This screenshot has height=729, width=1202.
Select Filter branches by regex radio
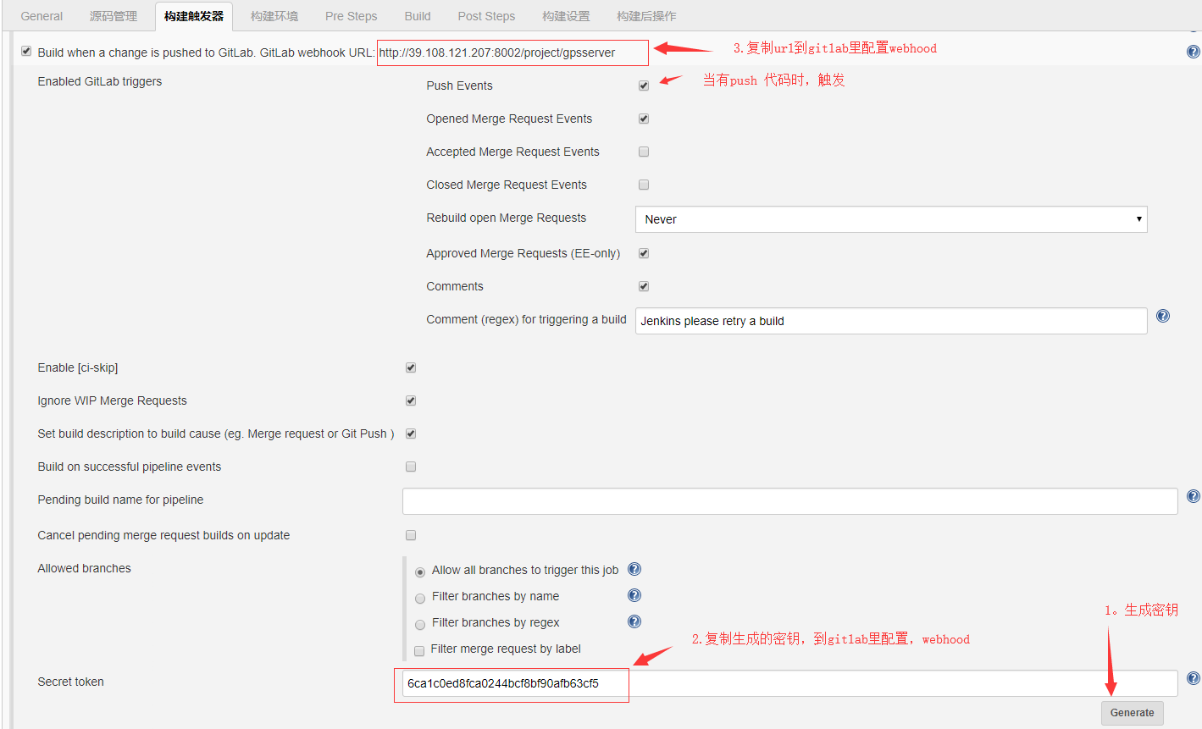pos(420,625)
